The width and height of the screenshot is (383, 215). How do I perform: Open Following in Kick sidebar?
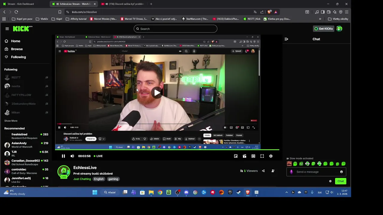(x=15, y=57)
